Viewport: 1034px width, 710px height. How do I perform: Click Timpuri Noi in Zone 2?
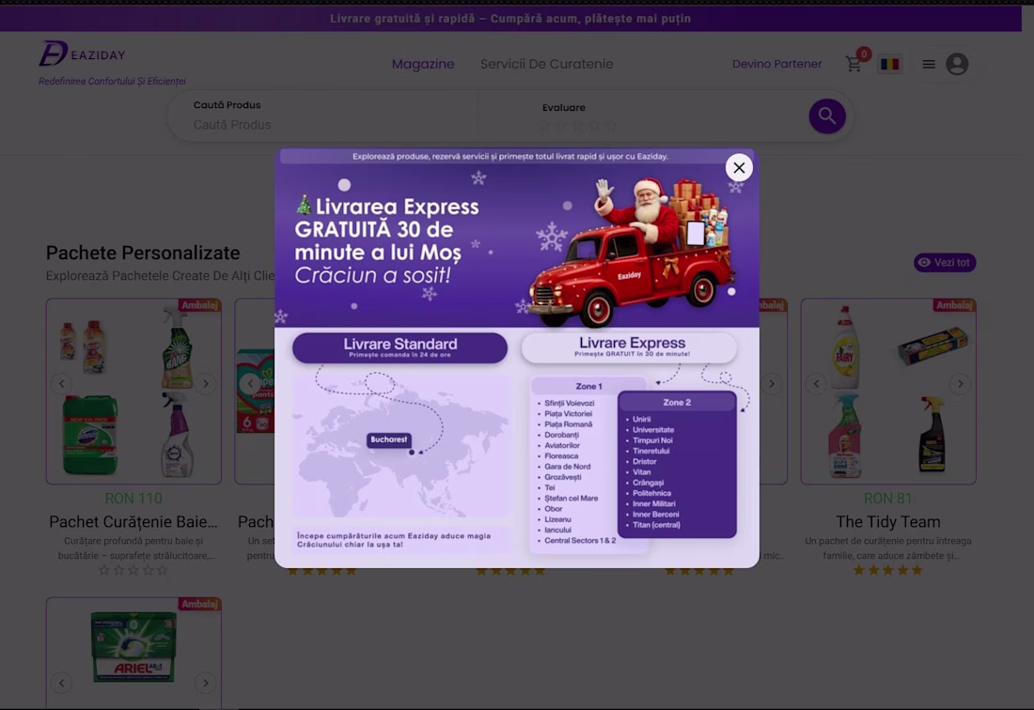tap(652, 440)
